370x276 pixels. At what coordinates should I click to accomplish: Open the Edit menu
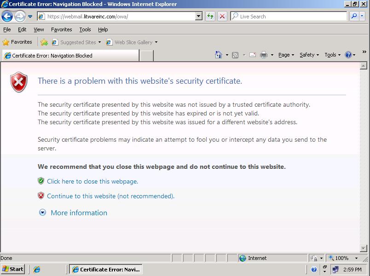[22, 29]
